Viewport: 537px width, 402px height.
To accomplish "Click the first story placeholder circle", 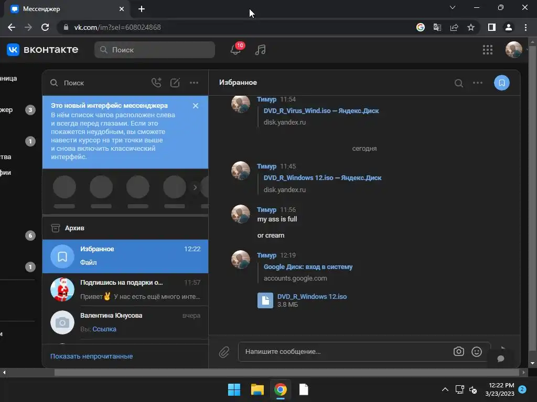I will (x=65, y=187).
